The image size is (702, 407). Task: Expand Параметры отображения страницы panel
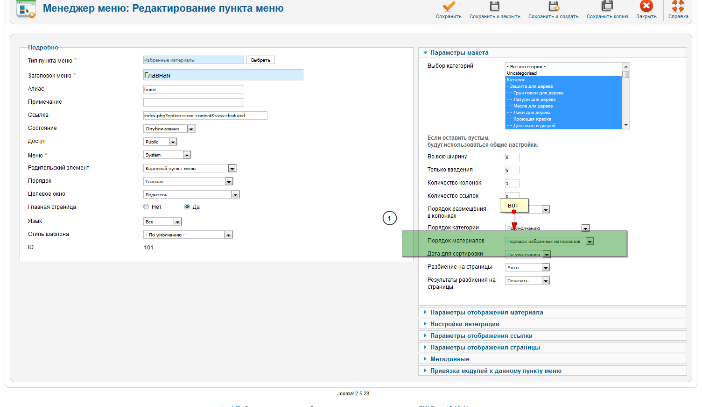tap(553, 347)
